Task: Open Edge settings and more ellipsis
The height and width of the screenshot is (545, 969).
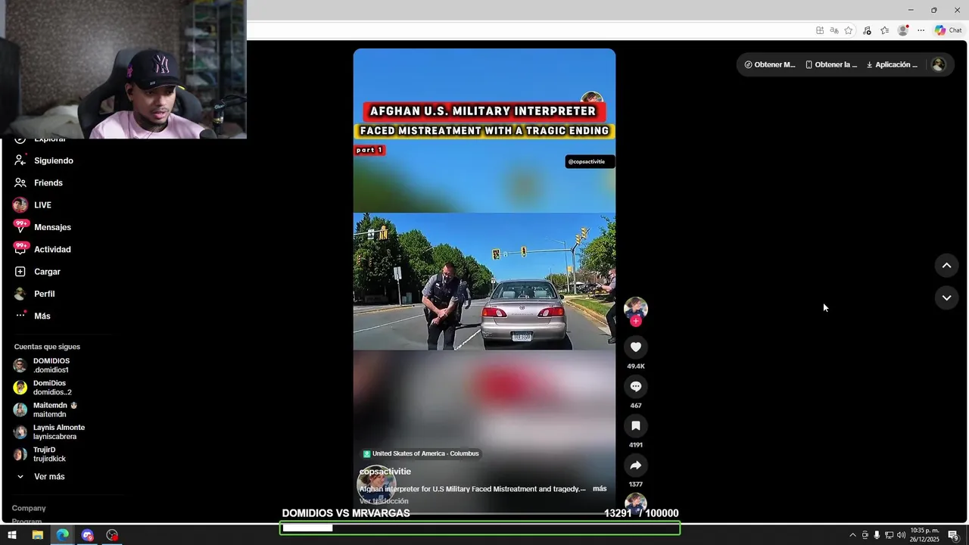Action: tap(921, 30)
